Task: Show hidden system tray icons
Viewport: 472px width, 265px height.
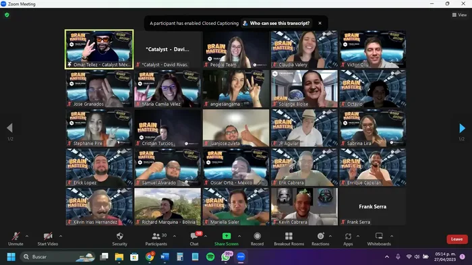Action: click(x=387, y=256)
